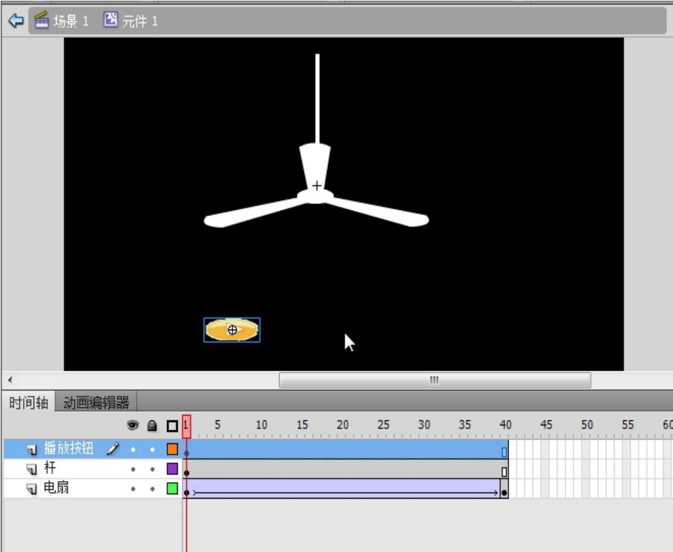The image size is (673, 552).
Task: Click the outline square icon in timeline header
Action: [172, 427]
